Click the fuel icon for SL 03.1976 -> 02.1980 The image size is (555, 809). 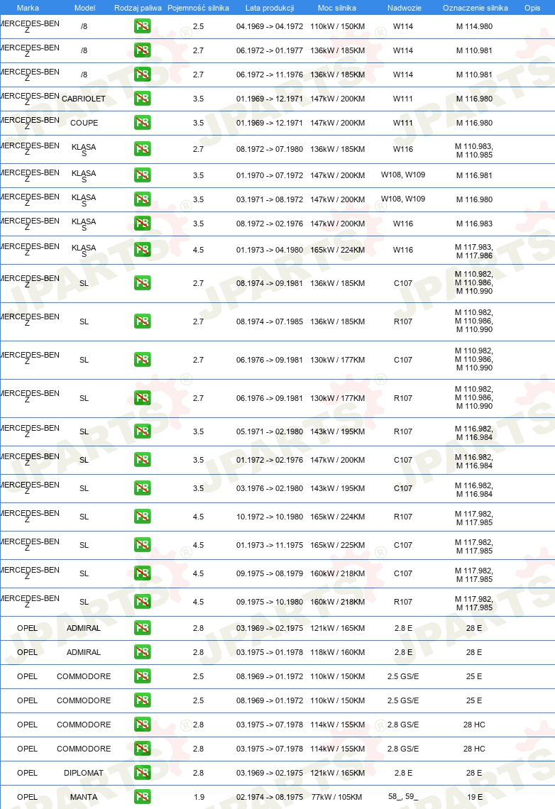[x=143, y=488]
